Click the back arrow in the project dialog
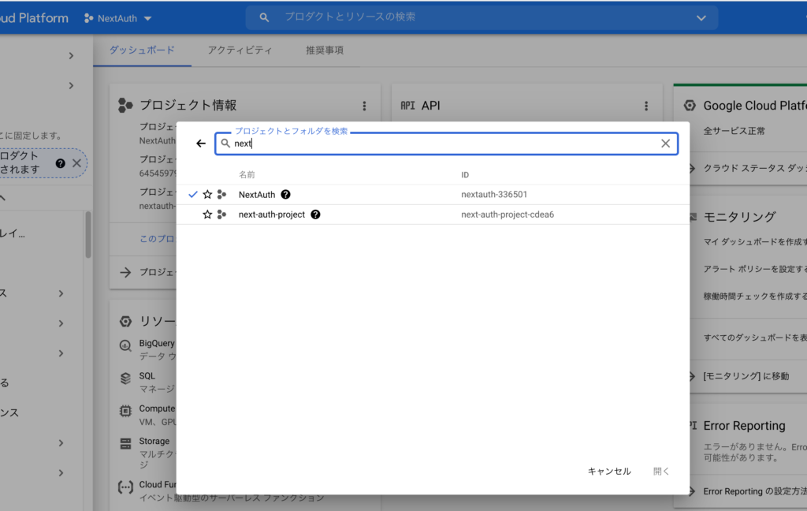Screen dimensions: 807x511 tap(201, 143)
